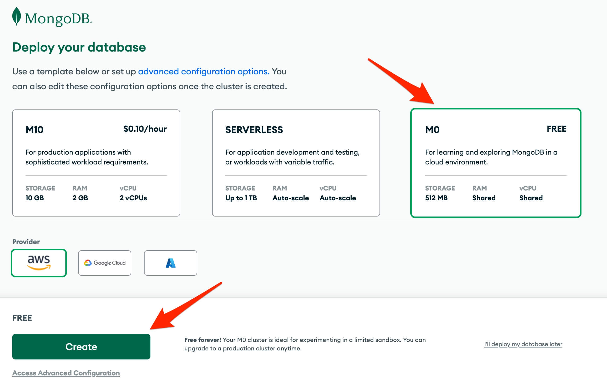The width and height of the screenshot is (607, 390).
Task: Open Access Advanced Configuration link
Action: [66, 373]
